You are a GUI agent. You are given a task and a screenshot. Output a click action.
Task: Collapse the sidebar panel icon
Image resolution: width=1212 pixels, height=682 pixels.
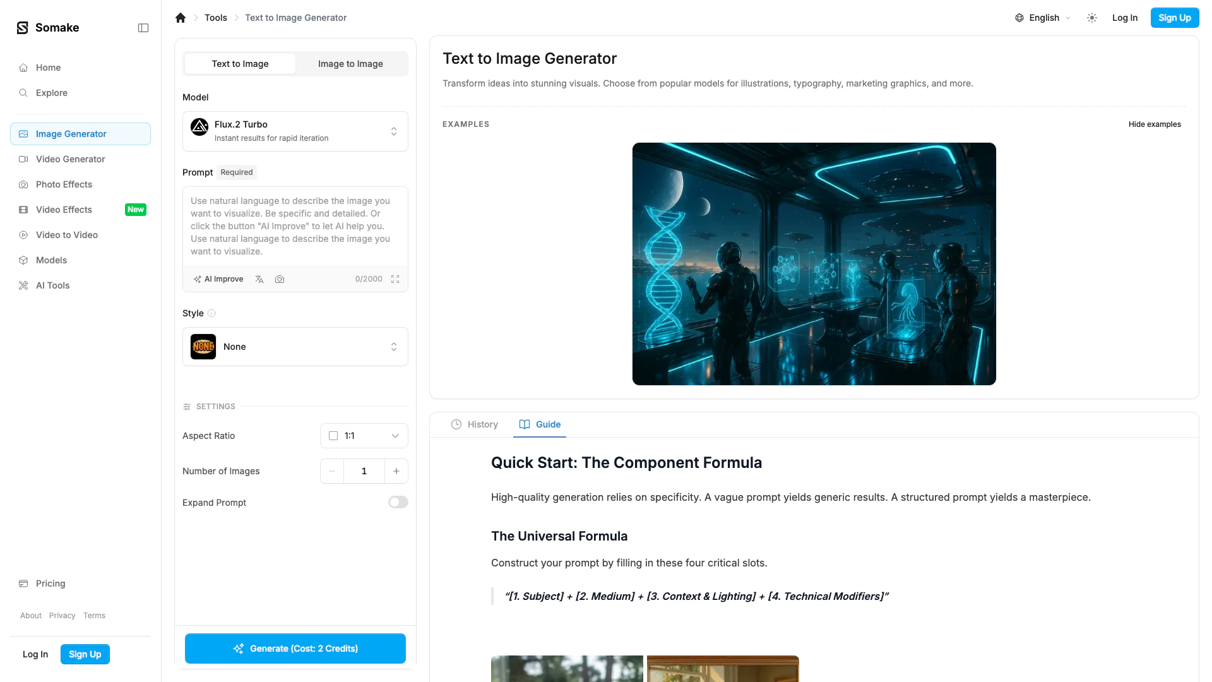coord(143,28)
